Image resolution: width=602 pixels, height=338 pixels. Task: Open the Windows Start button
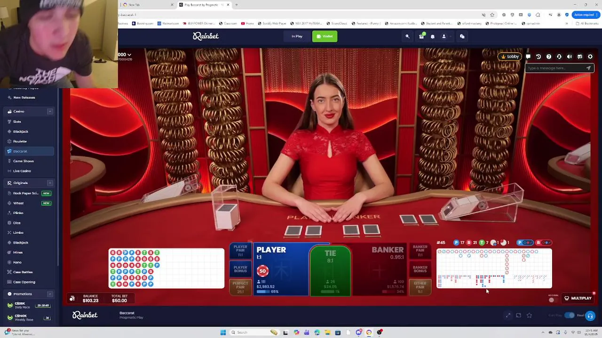click(x=223, y=332)
